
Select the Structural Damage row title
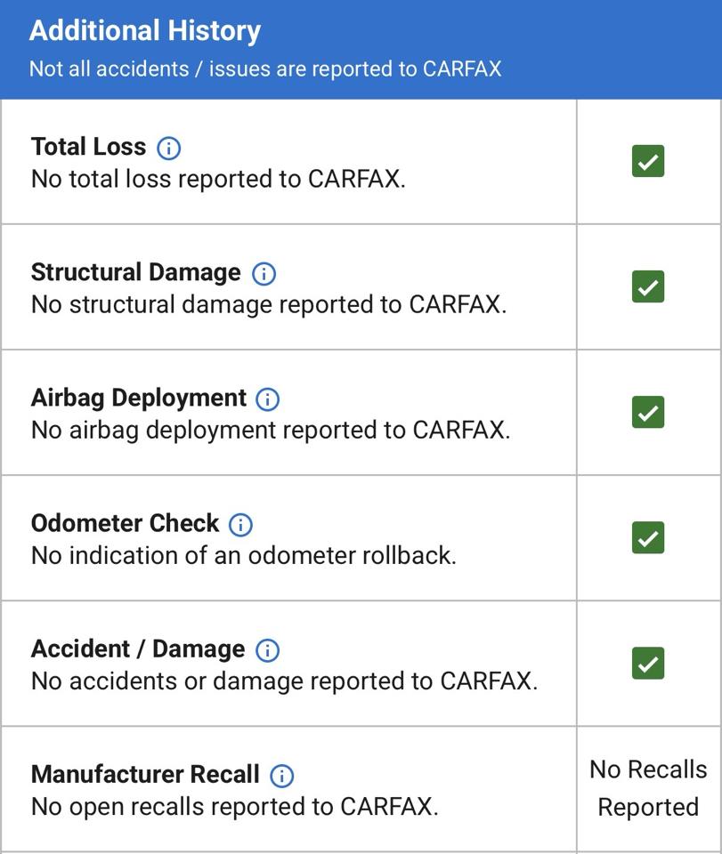click(x=135, y=272)
